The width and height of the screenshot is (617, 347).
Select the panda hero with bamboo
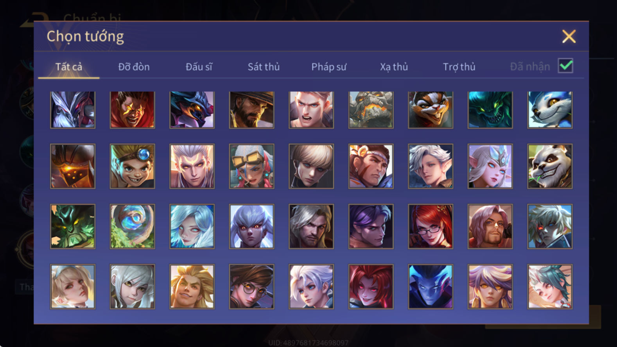coord(550,166)
